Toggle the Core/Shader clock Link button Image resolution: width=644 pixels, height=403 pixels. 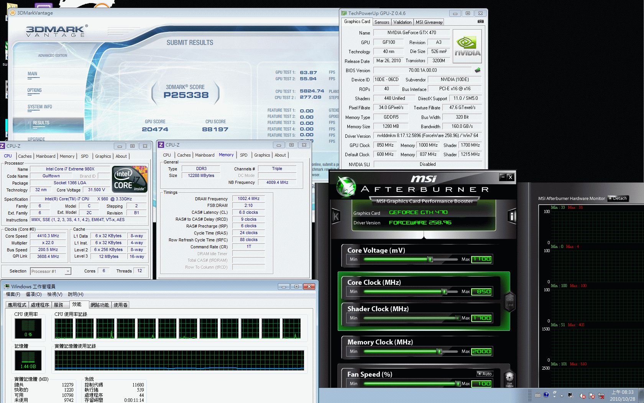click(510, 301)
